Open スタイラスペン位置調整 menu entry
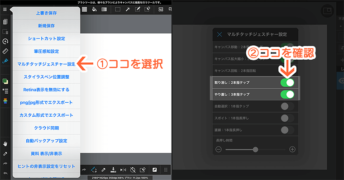 coord(46,77)
